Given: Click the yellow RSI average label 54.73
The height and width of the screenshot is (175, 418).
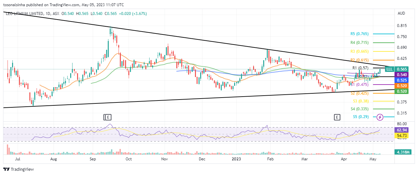Looking at the screenshot, I should [401, 135].
